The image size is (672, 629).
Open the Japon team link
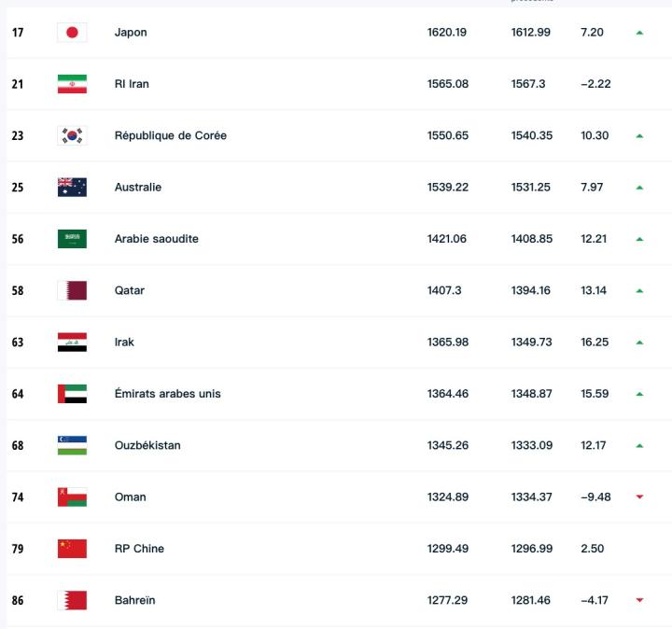tap(131, 33)
